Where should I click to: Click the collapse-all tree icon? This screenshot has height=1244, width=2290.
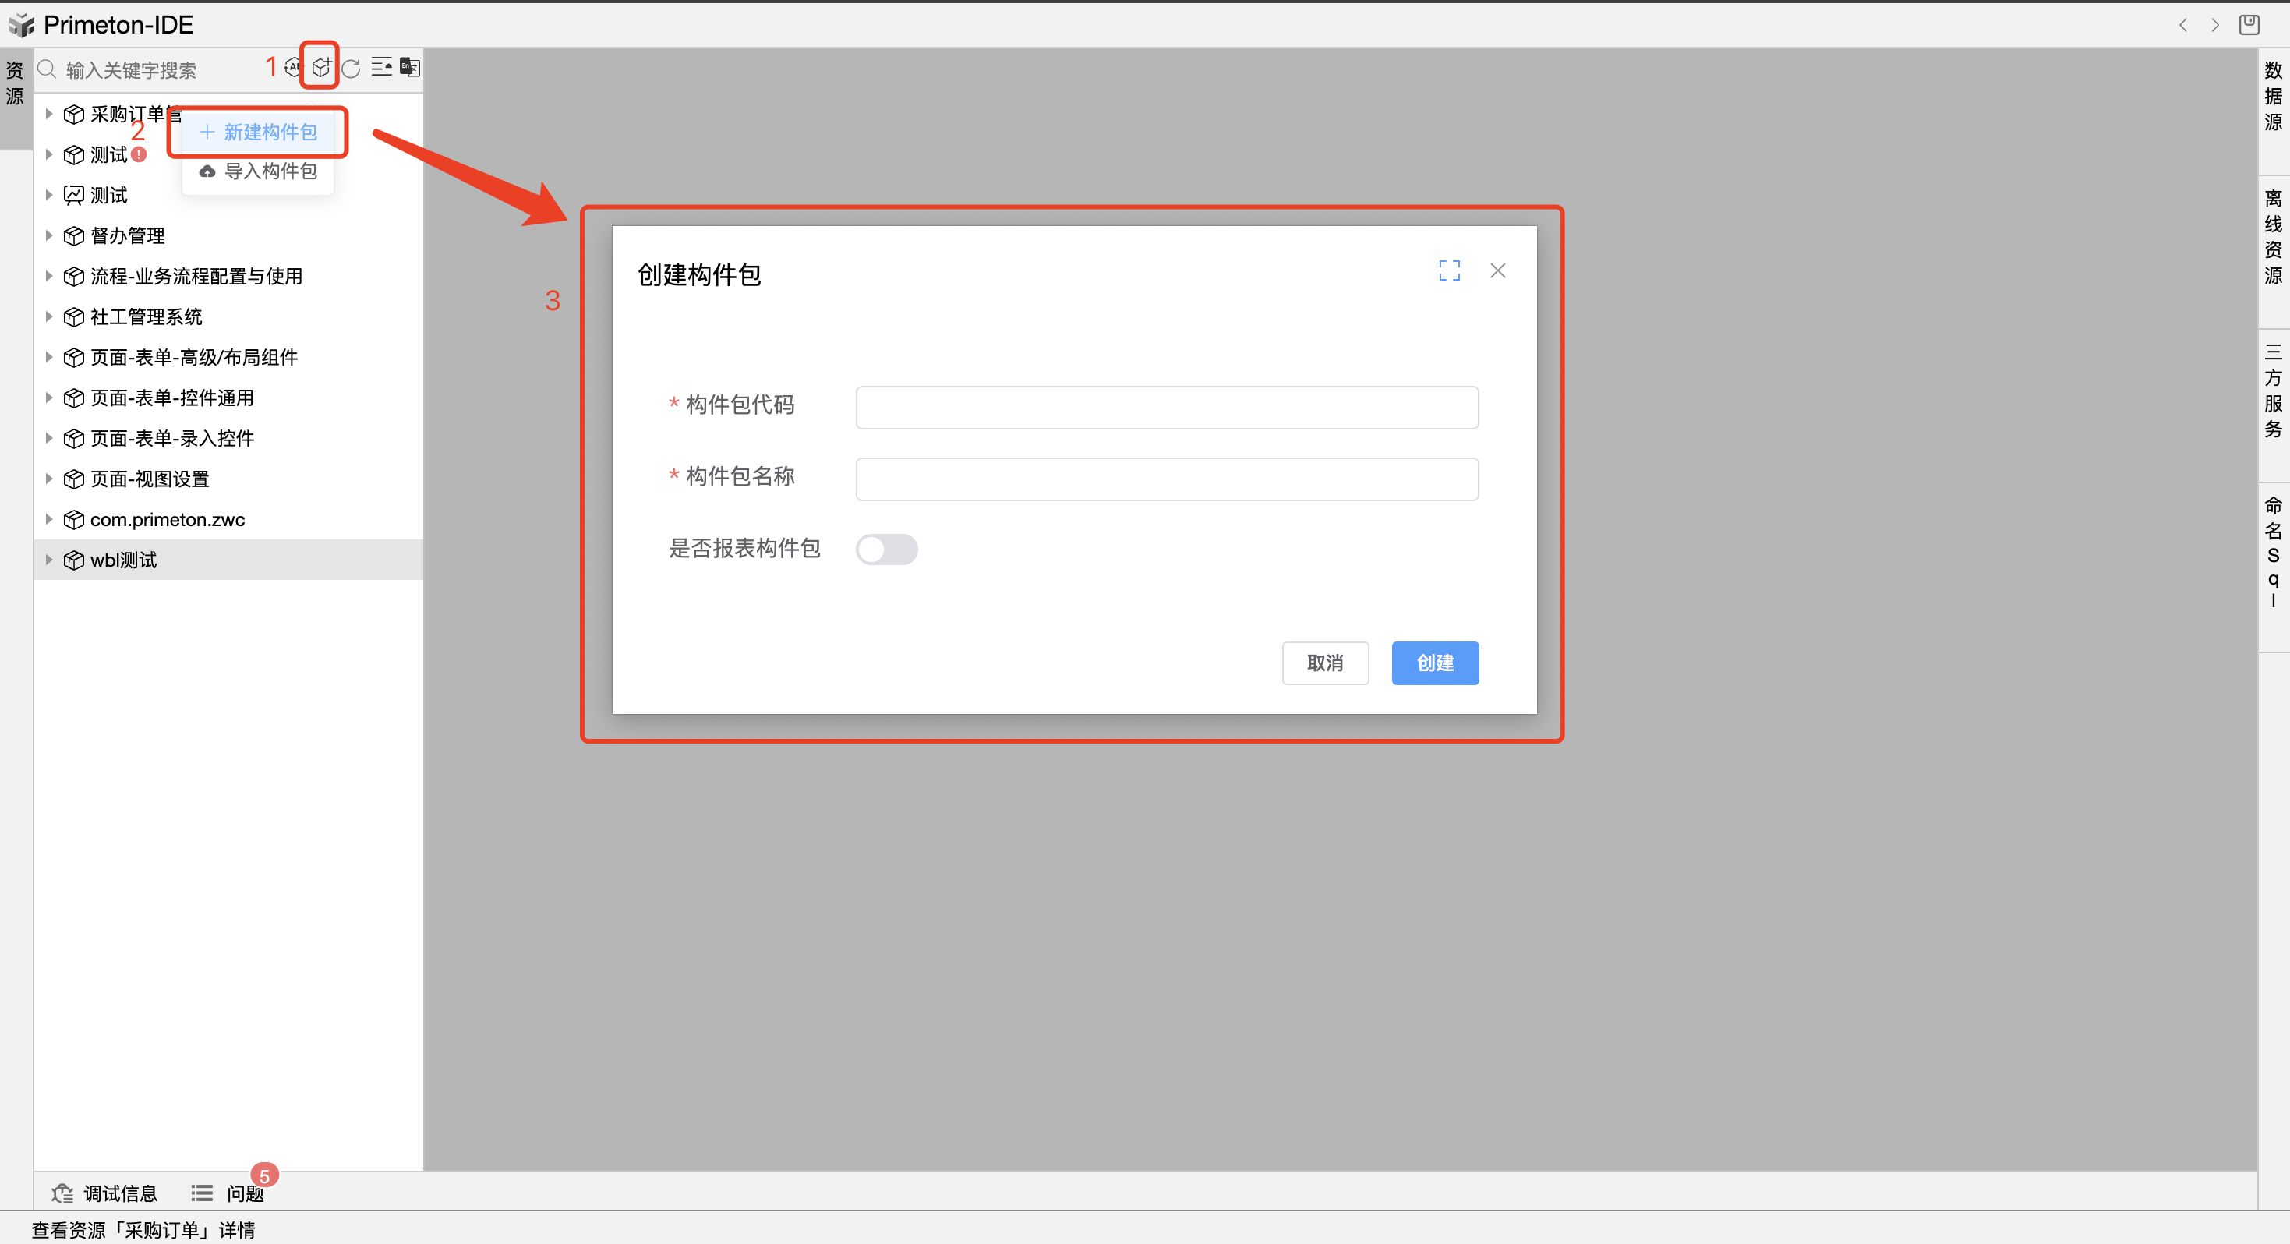tap(381, 68)
